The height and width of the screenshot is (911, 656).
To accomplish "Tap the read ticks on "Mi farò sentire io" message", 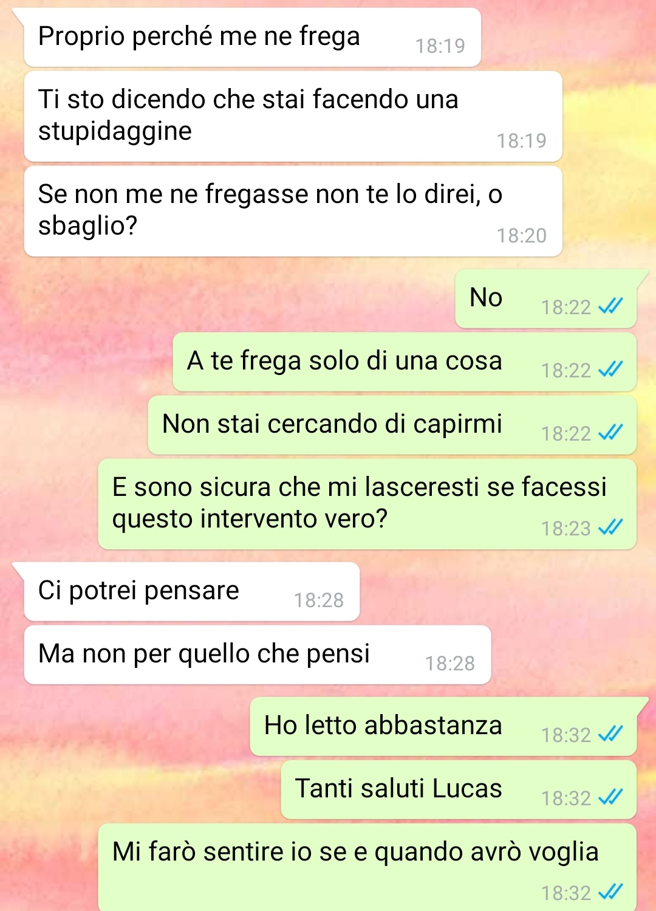I will pos(610,892).
